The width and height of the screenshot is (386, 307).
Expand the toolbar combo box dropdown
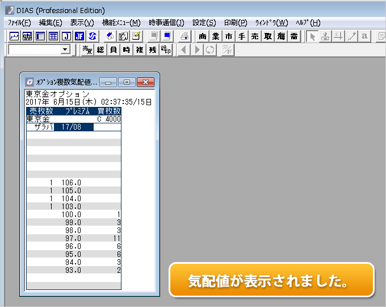click(x=65, y=50)
